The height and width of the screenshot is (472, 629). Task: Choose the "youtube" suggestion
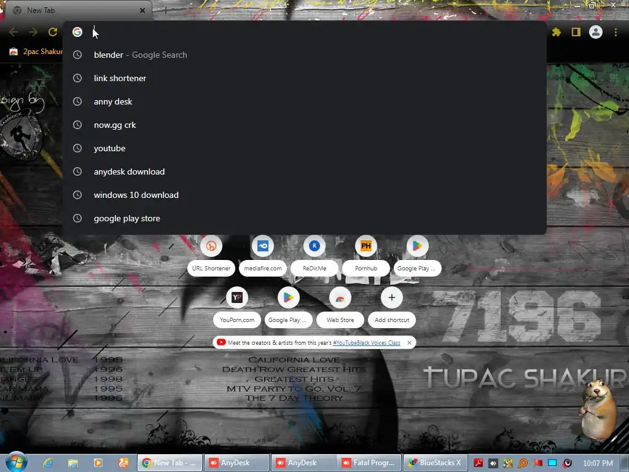coord(305,148)
